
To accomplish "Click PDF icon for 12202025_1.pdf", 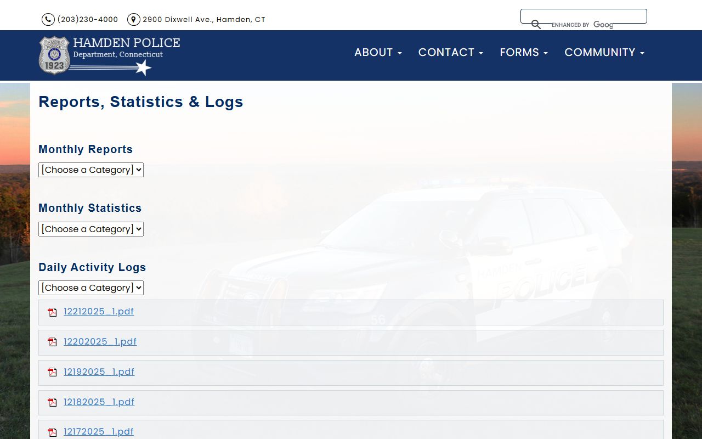I will pos(52,342).
